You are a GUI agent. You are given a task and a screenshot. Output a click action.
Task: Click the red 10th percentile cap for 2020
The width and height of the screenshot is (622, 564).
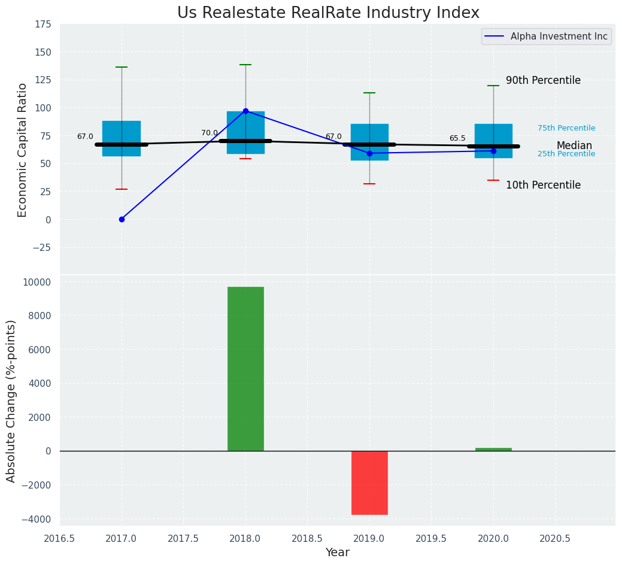(x=493, y=180)
